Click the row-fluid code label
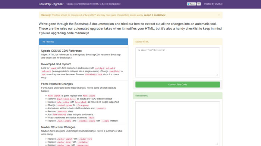Image resolution: width=261 pixels, height=146 pixels. click(x=114, y=72)
